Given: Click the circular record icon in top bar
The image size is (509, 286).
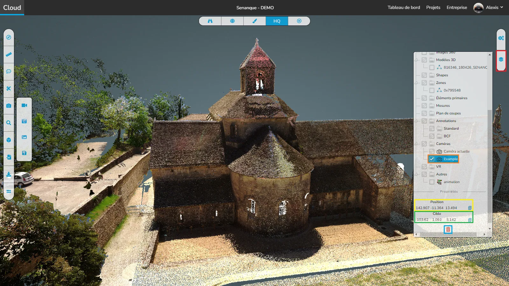Looking at the screenshot, I should (299, 21).
